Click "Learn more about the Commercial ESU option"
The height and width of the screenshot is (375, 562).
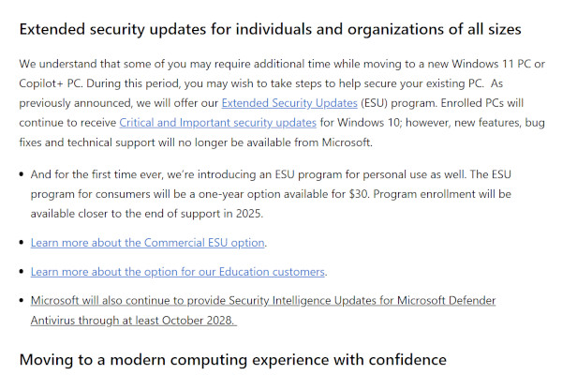(x=148, y=243)
